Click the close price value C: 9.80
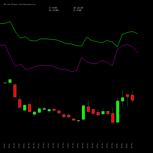 (x=53, y=8)
